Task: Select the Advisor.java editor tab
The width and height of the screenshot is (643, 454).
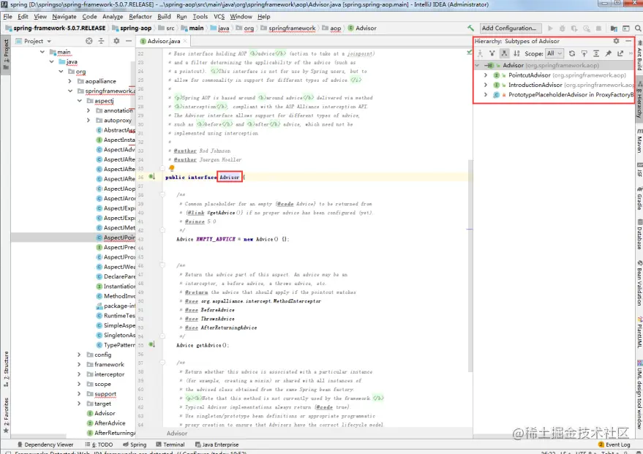Action: click(163, 41)
